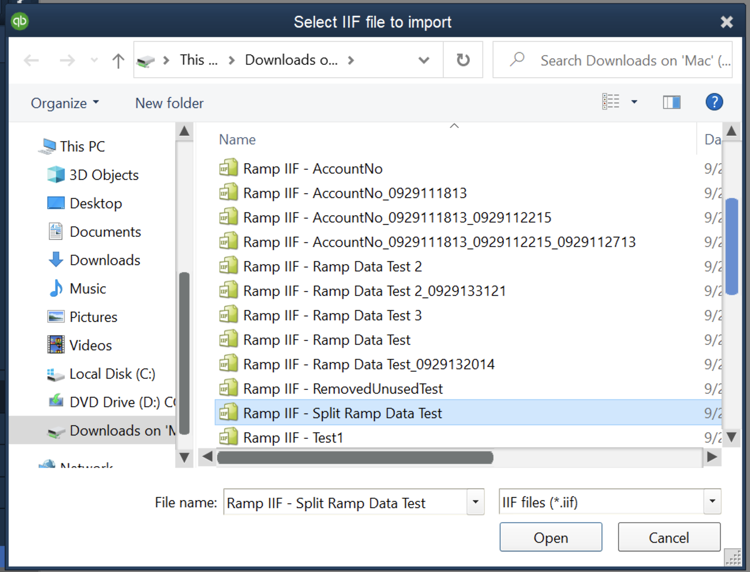This screenshot has height=572, width=750.
Task: Click the Open button
Action: click(x=551, y=537)
